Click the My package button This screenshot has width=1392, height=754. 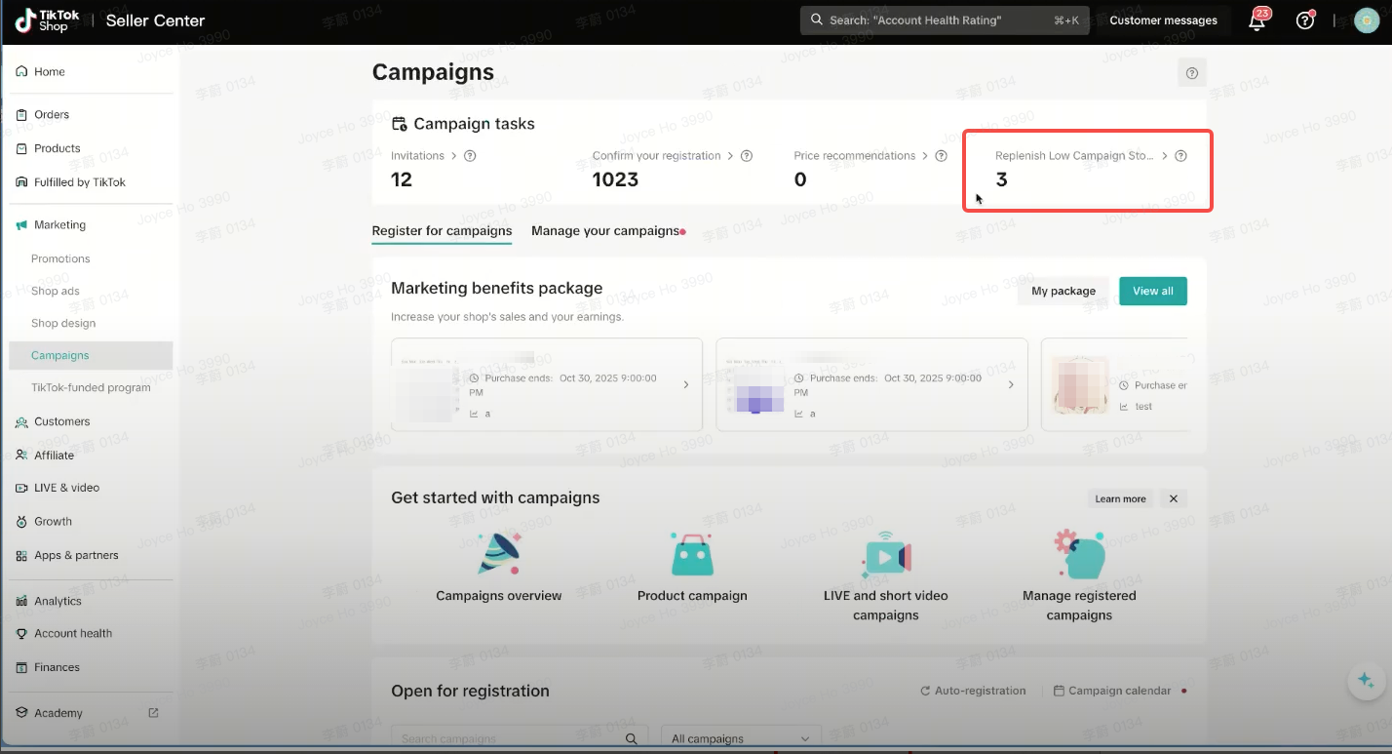tap(1063, 291)
